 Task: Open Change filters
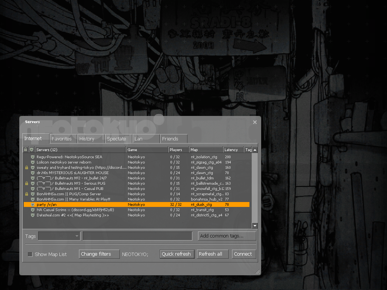(99, 254)
